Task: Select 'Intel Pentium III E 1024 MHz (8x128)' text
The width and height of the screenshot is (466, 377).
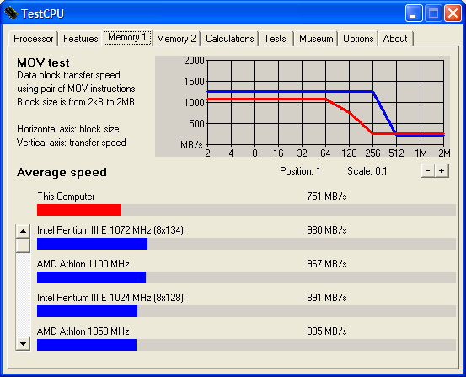Action: 110,298
